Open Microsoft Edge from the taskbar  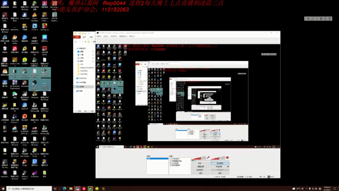coord(65,189)
